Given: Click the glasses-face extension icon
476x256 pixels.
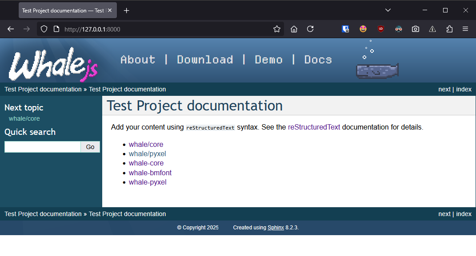Looking at the screenshot, I should click(399, 29).
